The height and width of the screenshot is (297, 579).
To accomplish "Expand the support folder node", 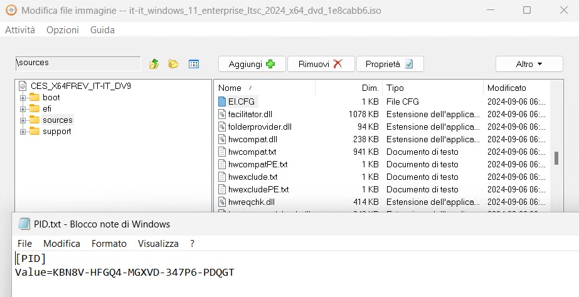I will click(x=23, y=132).
